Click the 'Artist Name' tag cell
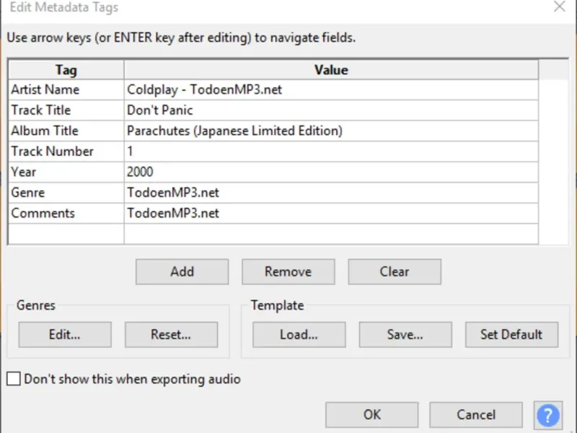This screenshot has width=577, height=433. [x=66, y=89]
